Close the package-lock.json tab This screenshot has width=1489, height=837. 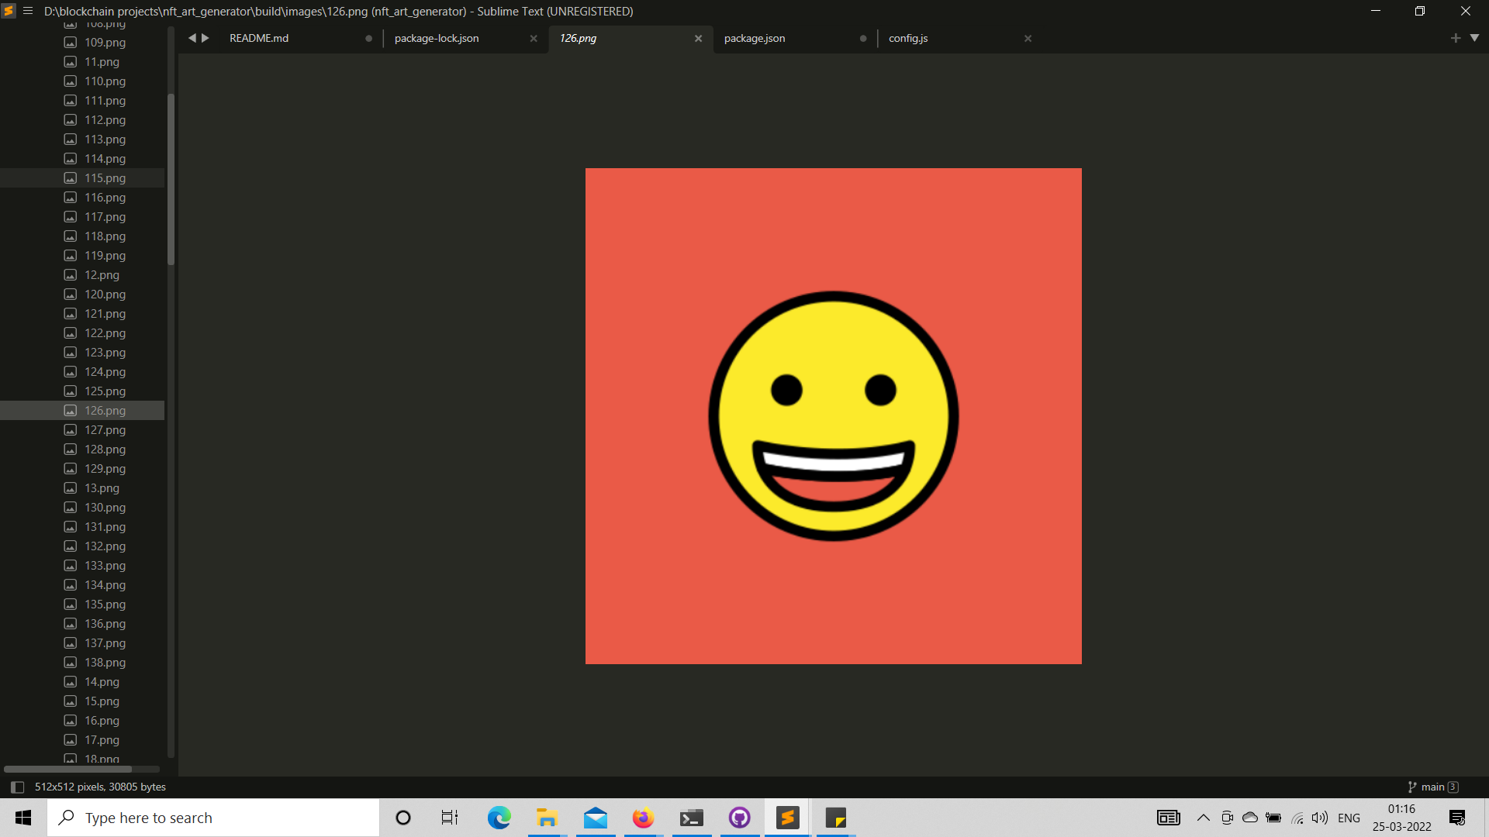click(534, 38)
